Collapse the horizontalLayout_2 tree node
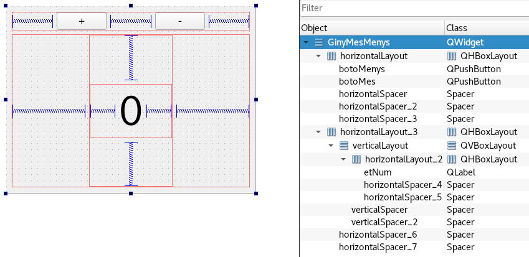The height and width of the screenshot is (257, 529). [x=343, y=159]
